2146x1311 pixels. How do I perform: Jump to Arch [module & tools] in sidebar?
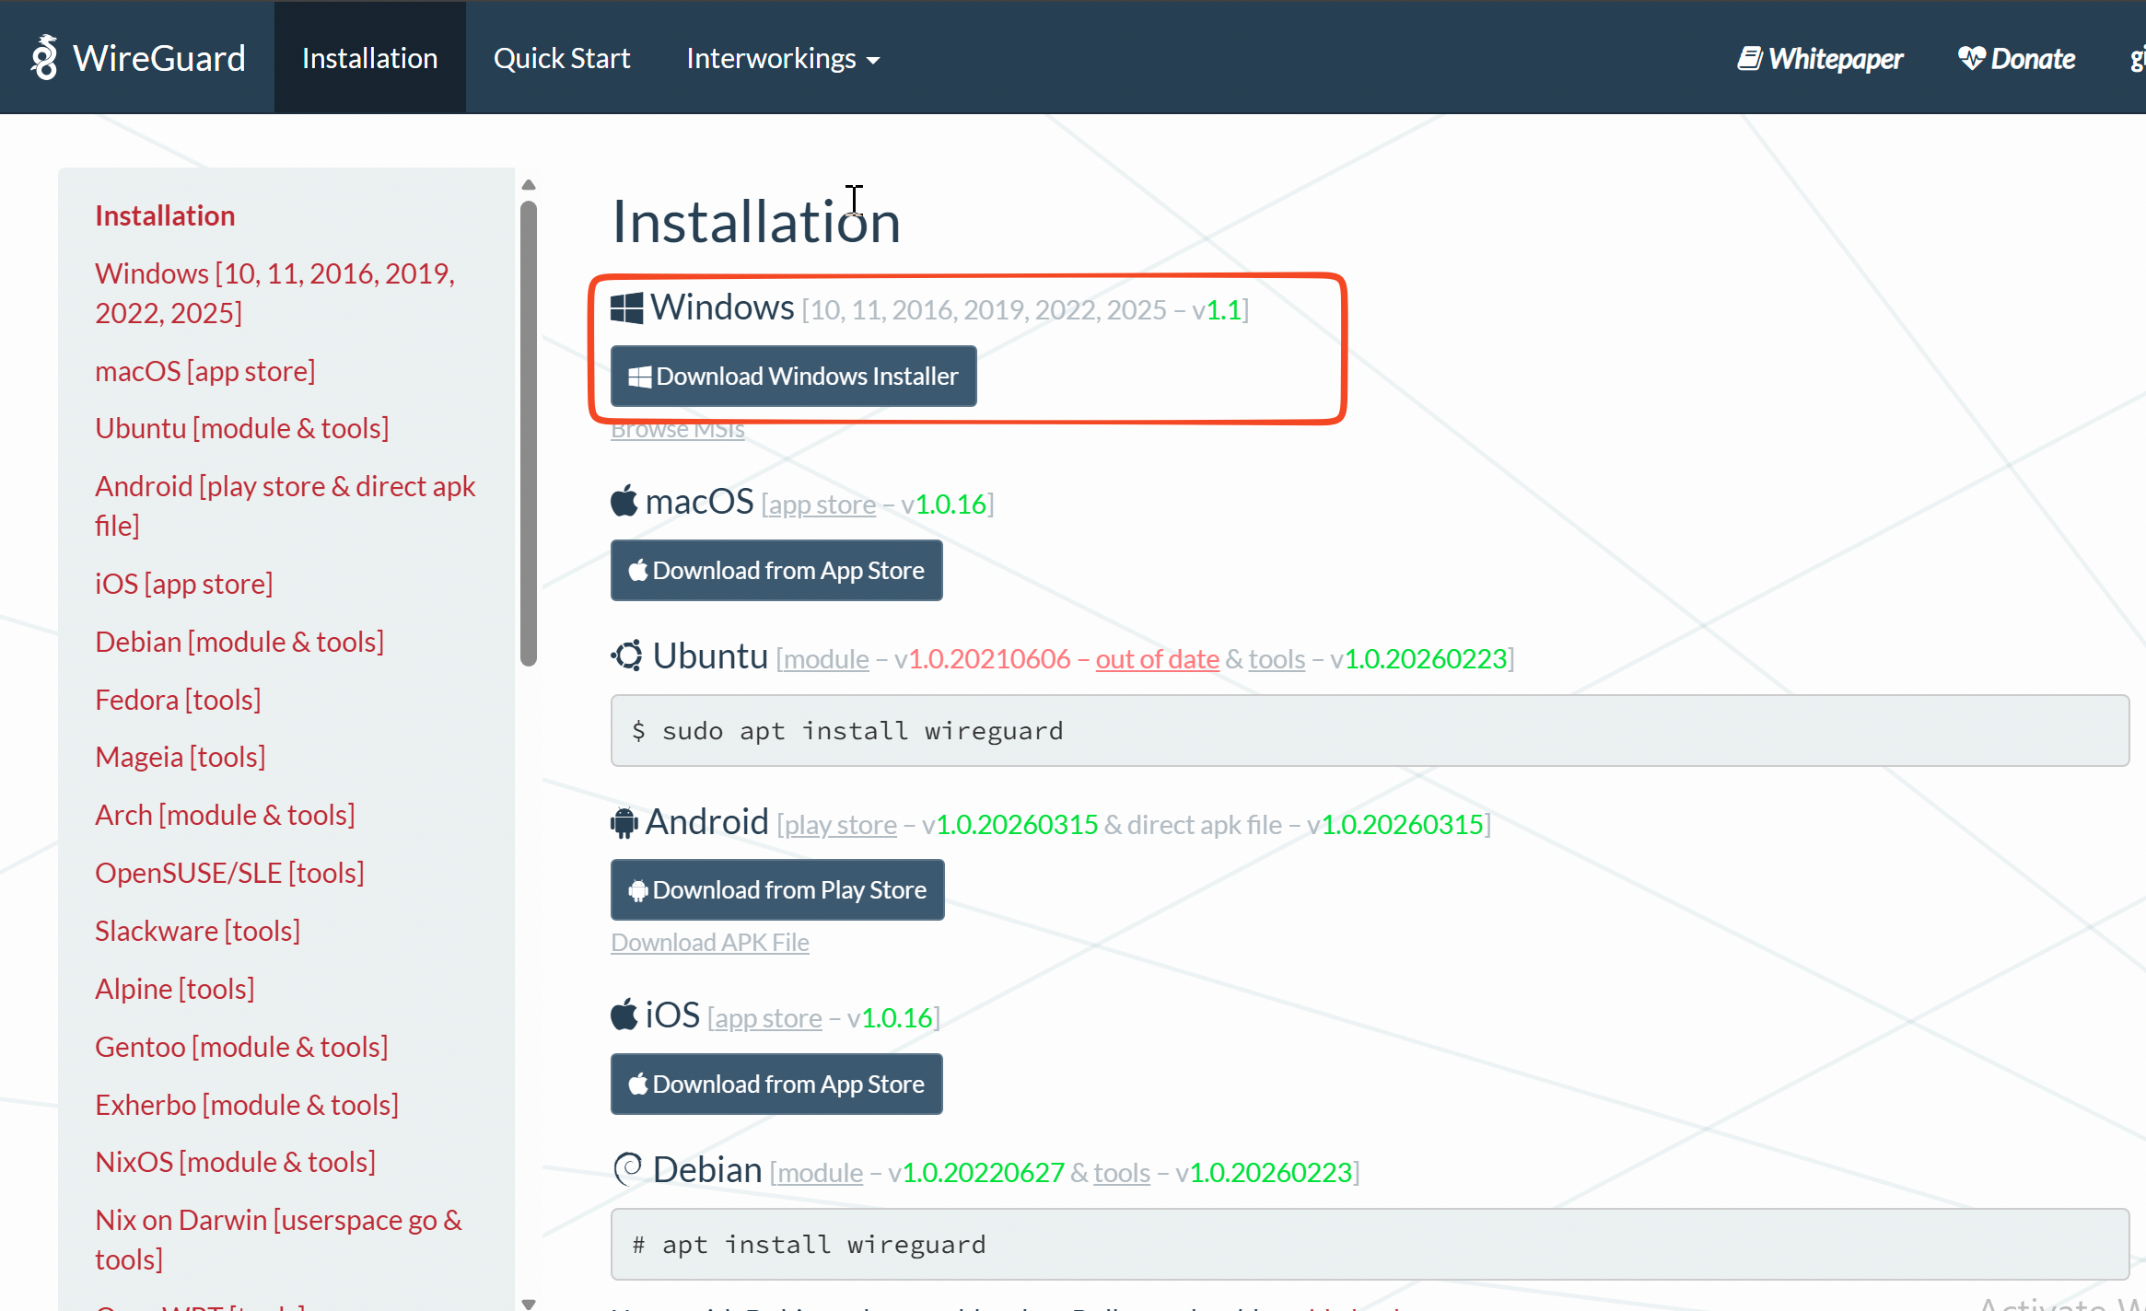point(225,815)
